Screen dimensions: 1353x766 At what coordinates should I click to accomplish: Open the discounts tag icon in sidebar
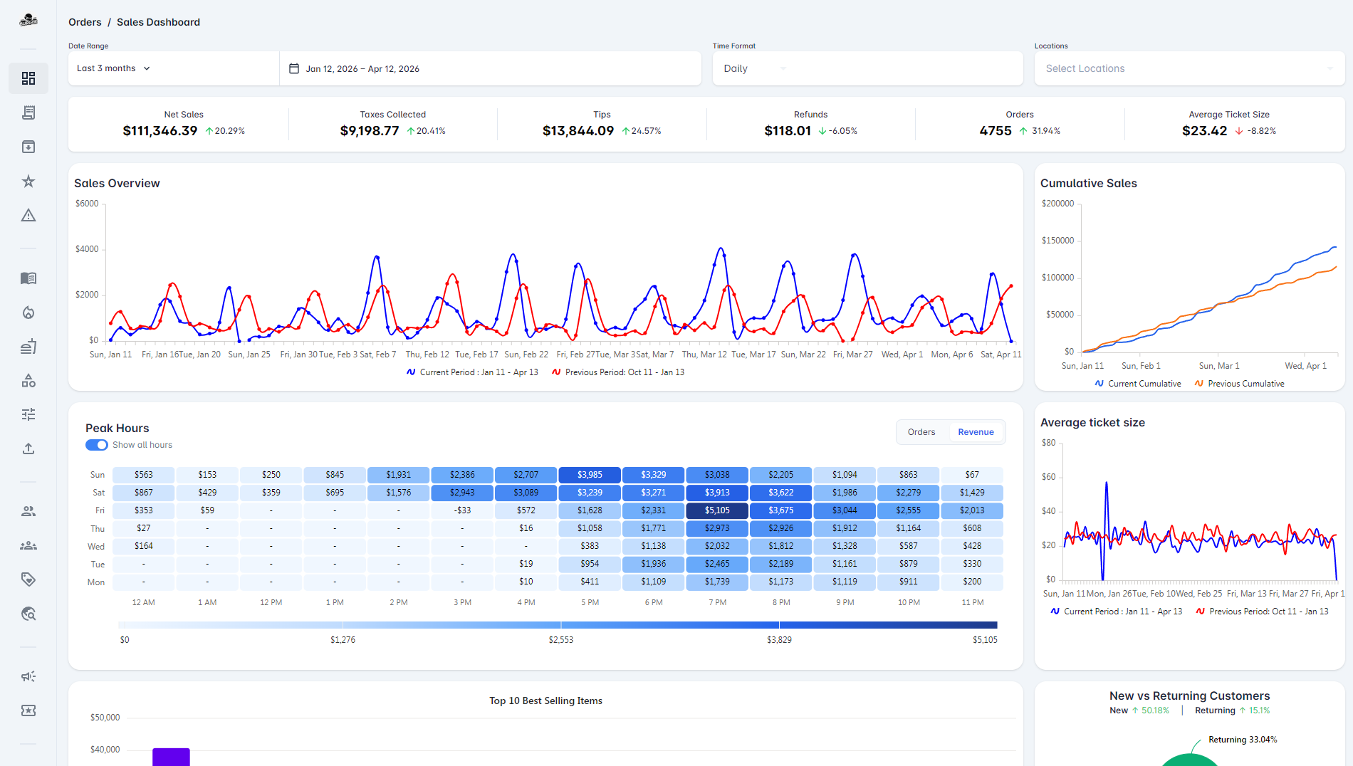28,579
